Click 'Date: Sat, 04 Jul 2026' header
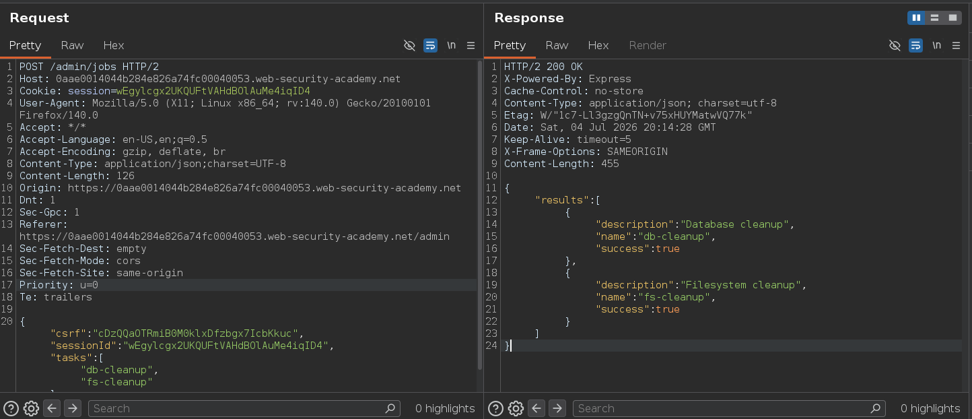This screenshot has width=972, height=419. point(610,127)
